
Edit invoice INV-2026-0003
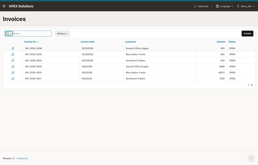pyautogui.click(x=13, y=67)
